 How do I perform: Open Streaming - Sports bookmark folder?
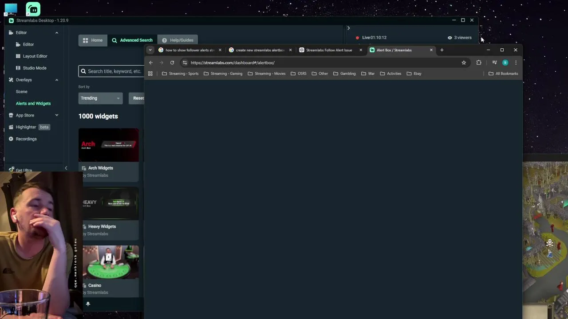(180, 74)
